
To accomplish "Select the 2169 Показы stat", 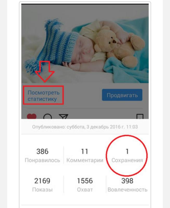I will point(42,185).
